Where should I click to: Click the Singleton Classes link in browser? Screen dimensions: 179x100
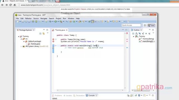[x=80, y=9]
